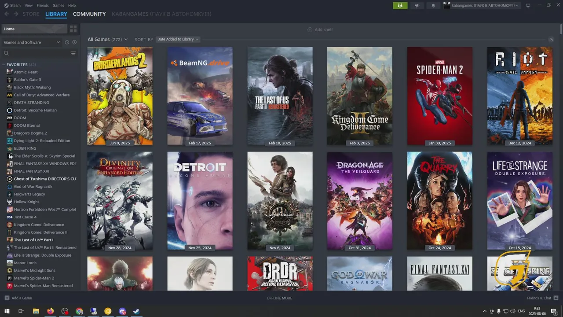Click the ENG language indicator
Viewport: 563px width, 317px height.
pyautogui.click(x=522, y=311)
